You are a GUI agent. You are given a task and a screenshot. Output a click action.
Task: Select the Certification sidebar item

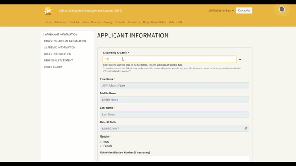click(x=53, y=67)
